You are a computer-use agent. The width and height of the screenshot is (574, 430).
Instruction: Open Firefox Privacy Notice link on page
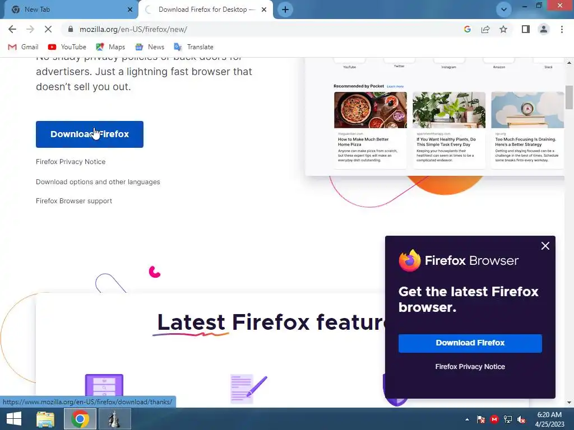pyautogui.click(x=71, y=162)
